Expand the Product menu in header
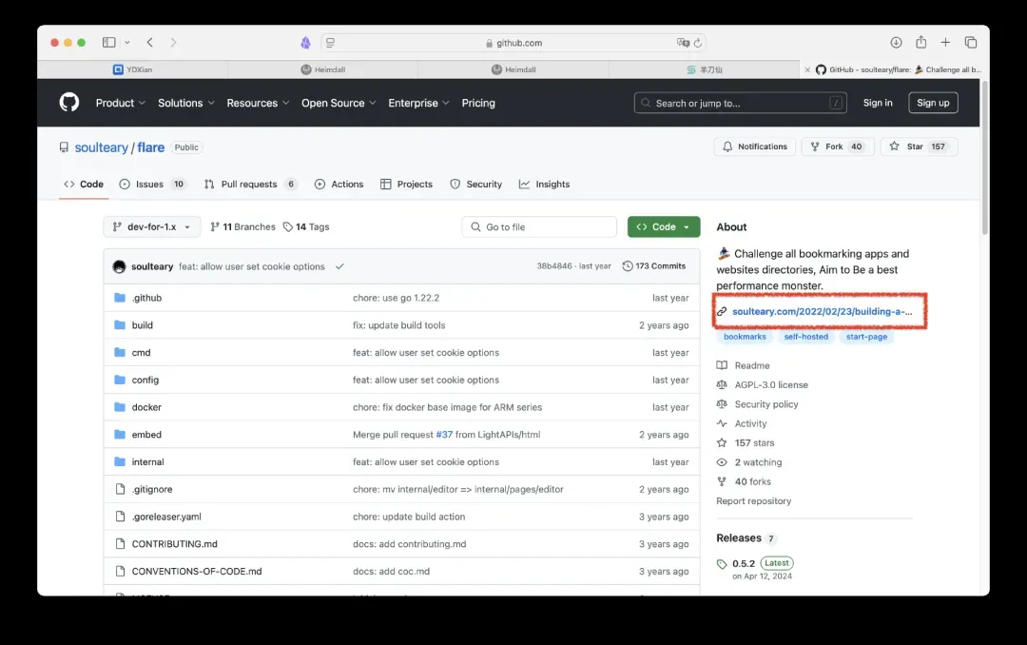1027x645 pixels. (120, 103)
